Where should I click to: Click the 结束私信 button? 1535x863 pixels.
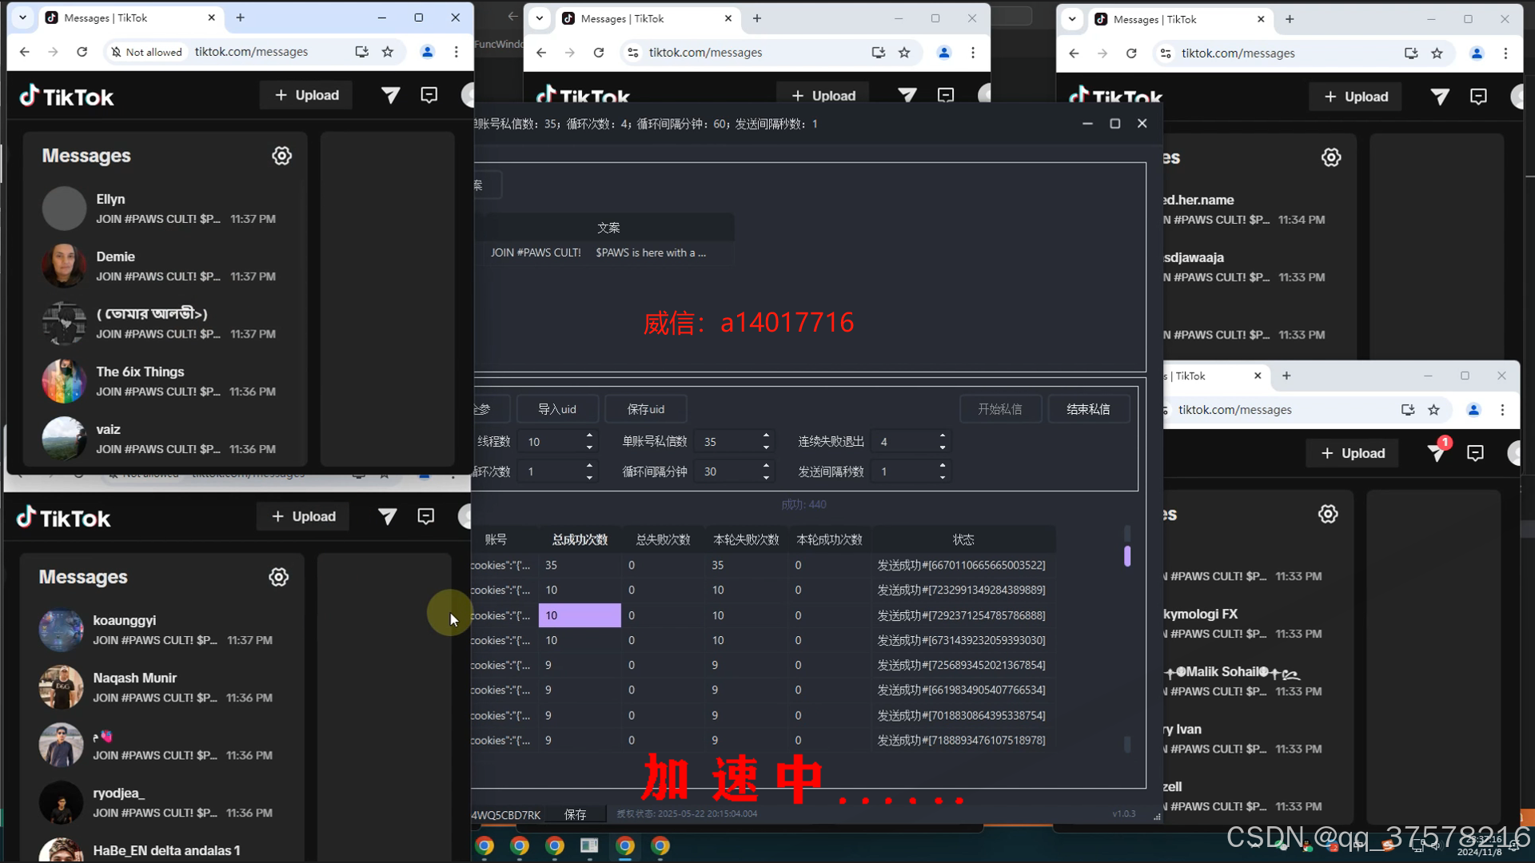(x=1087, y=409)
